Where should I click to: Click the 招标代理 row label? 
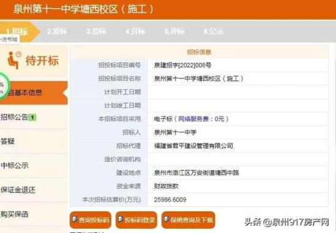tap(129, 146)
